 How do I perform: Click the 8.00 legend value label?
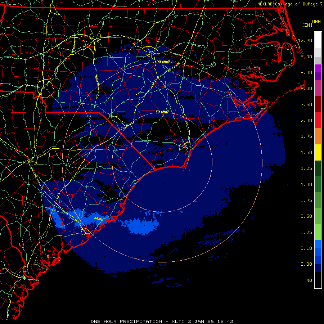click(306, 57)
